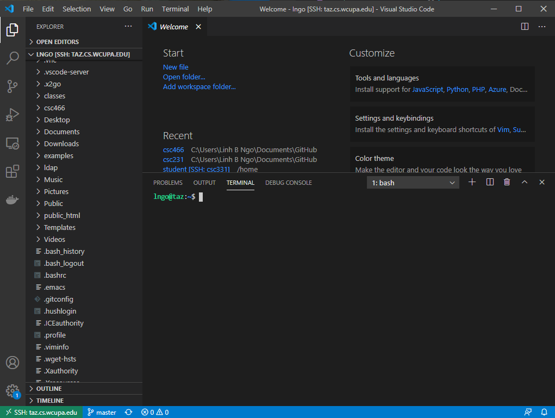Image resolution: width=555 pixels, height=418 pixels.
Task: Focus the terminal prompt input
Action: tap(201, 197)
